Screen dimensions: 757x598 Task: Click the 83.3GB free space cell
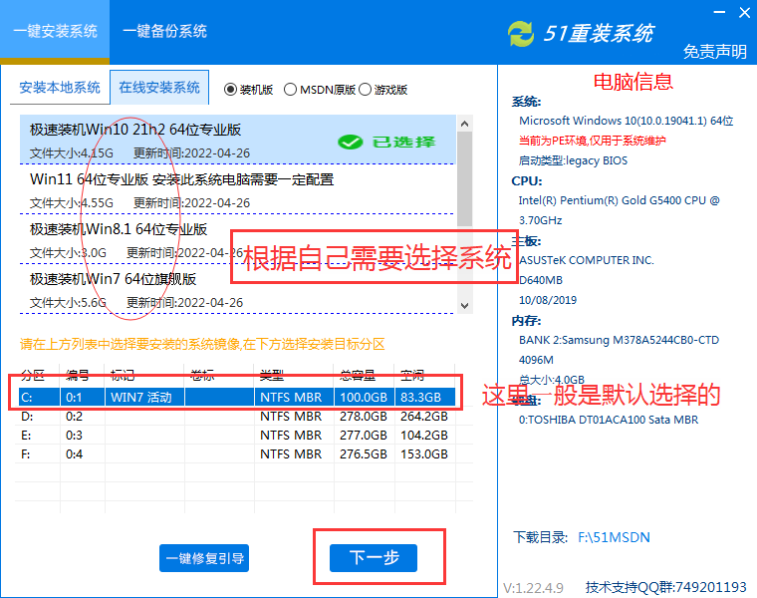pos(425,397)
